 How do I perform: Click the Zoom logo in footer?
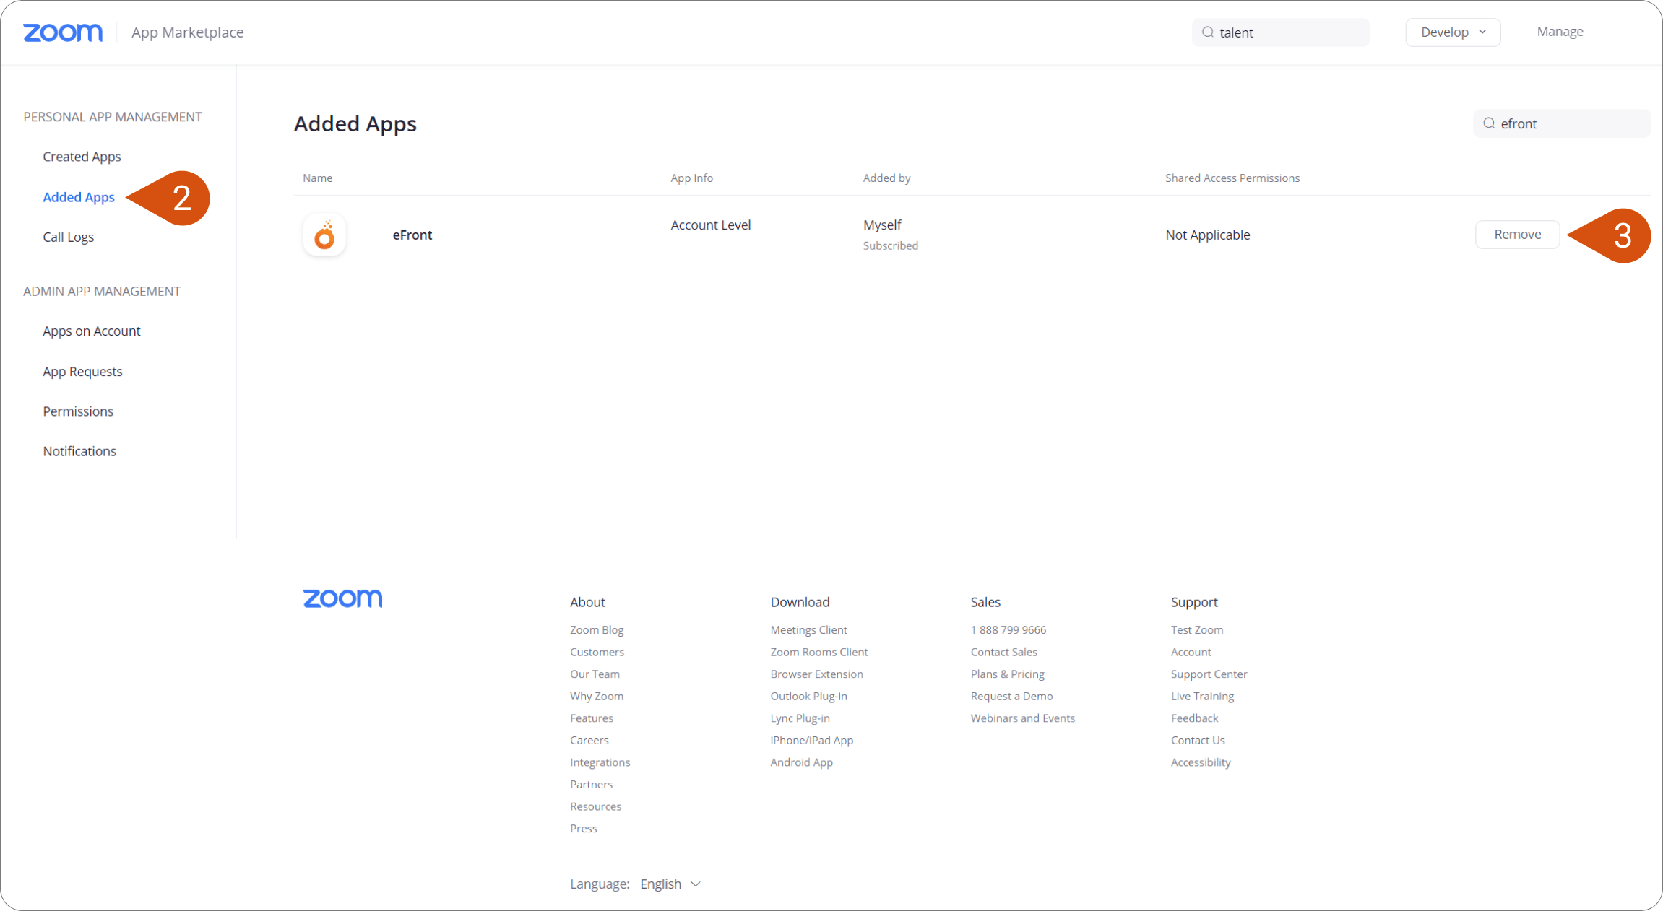tap(342, 598)
